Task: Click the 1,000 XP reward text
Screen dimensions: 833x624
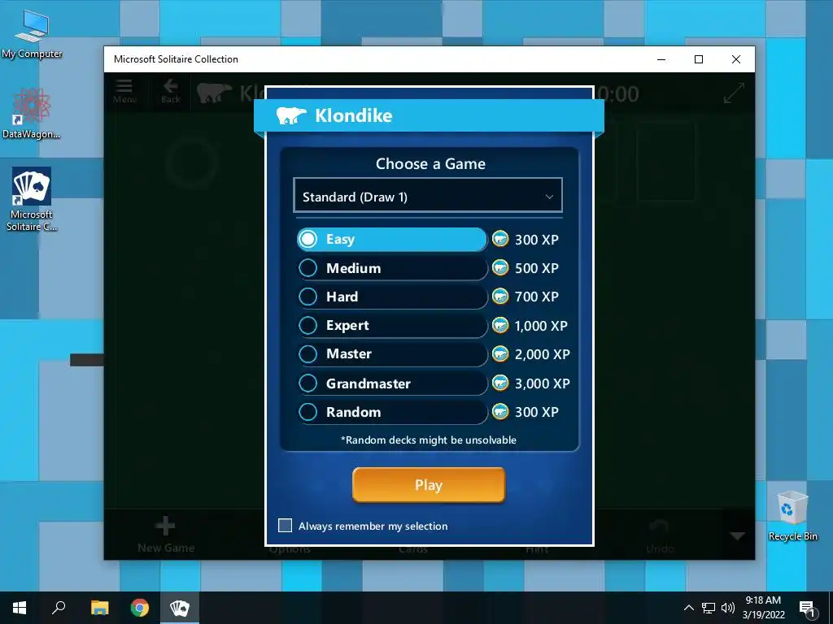Action: (x=541, y=326)
